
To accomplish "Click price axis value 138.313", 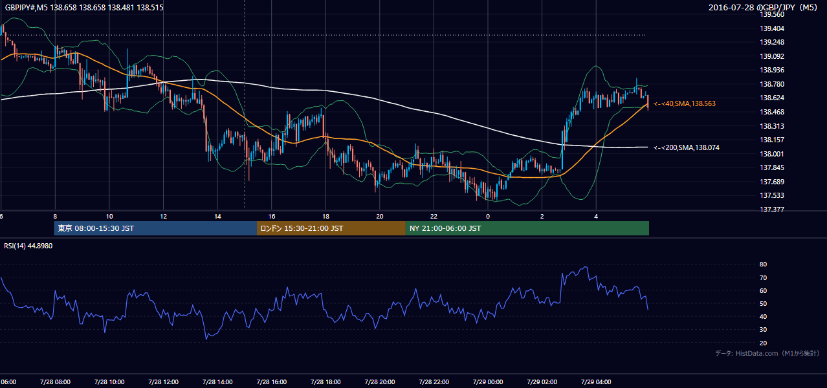I will pos(771,126).
